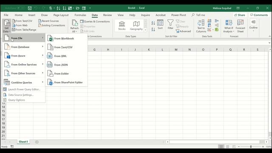Click the Share button
This screenshot has width=272, height=153.
point(240,15)
